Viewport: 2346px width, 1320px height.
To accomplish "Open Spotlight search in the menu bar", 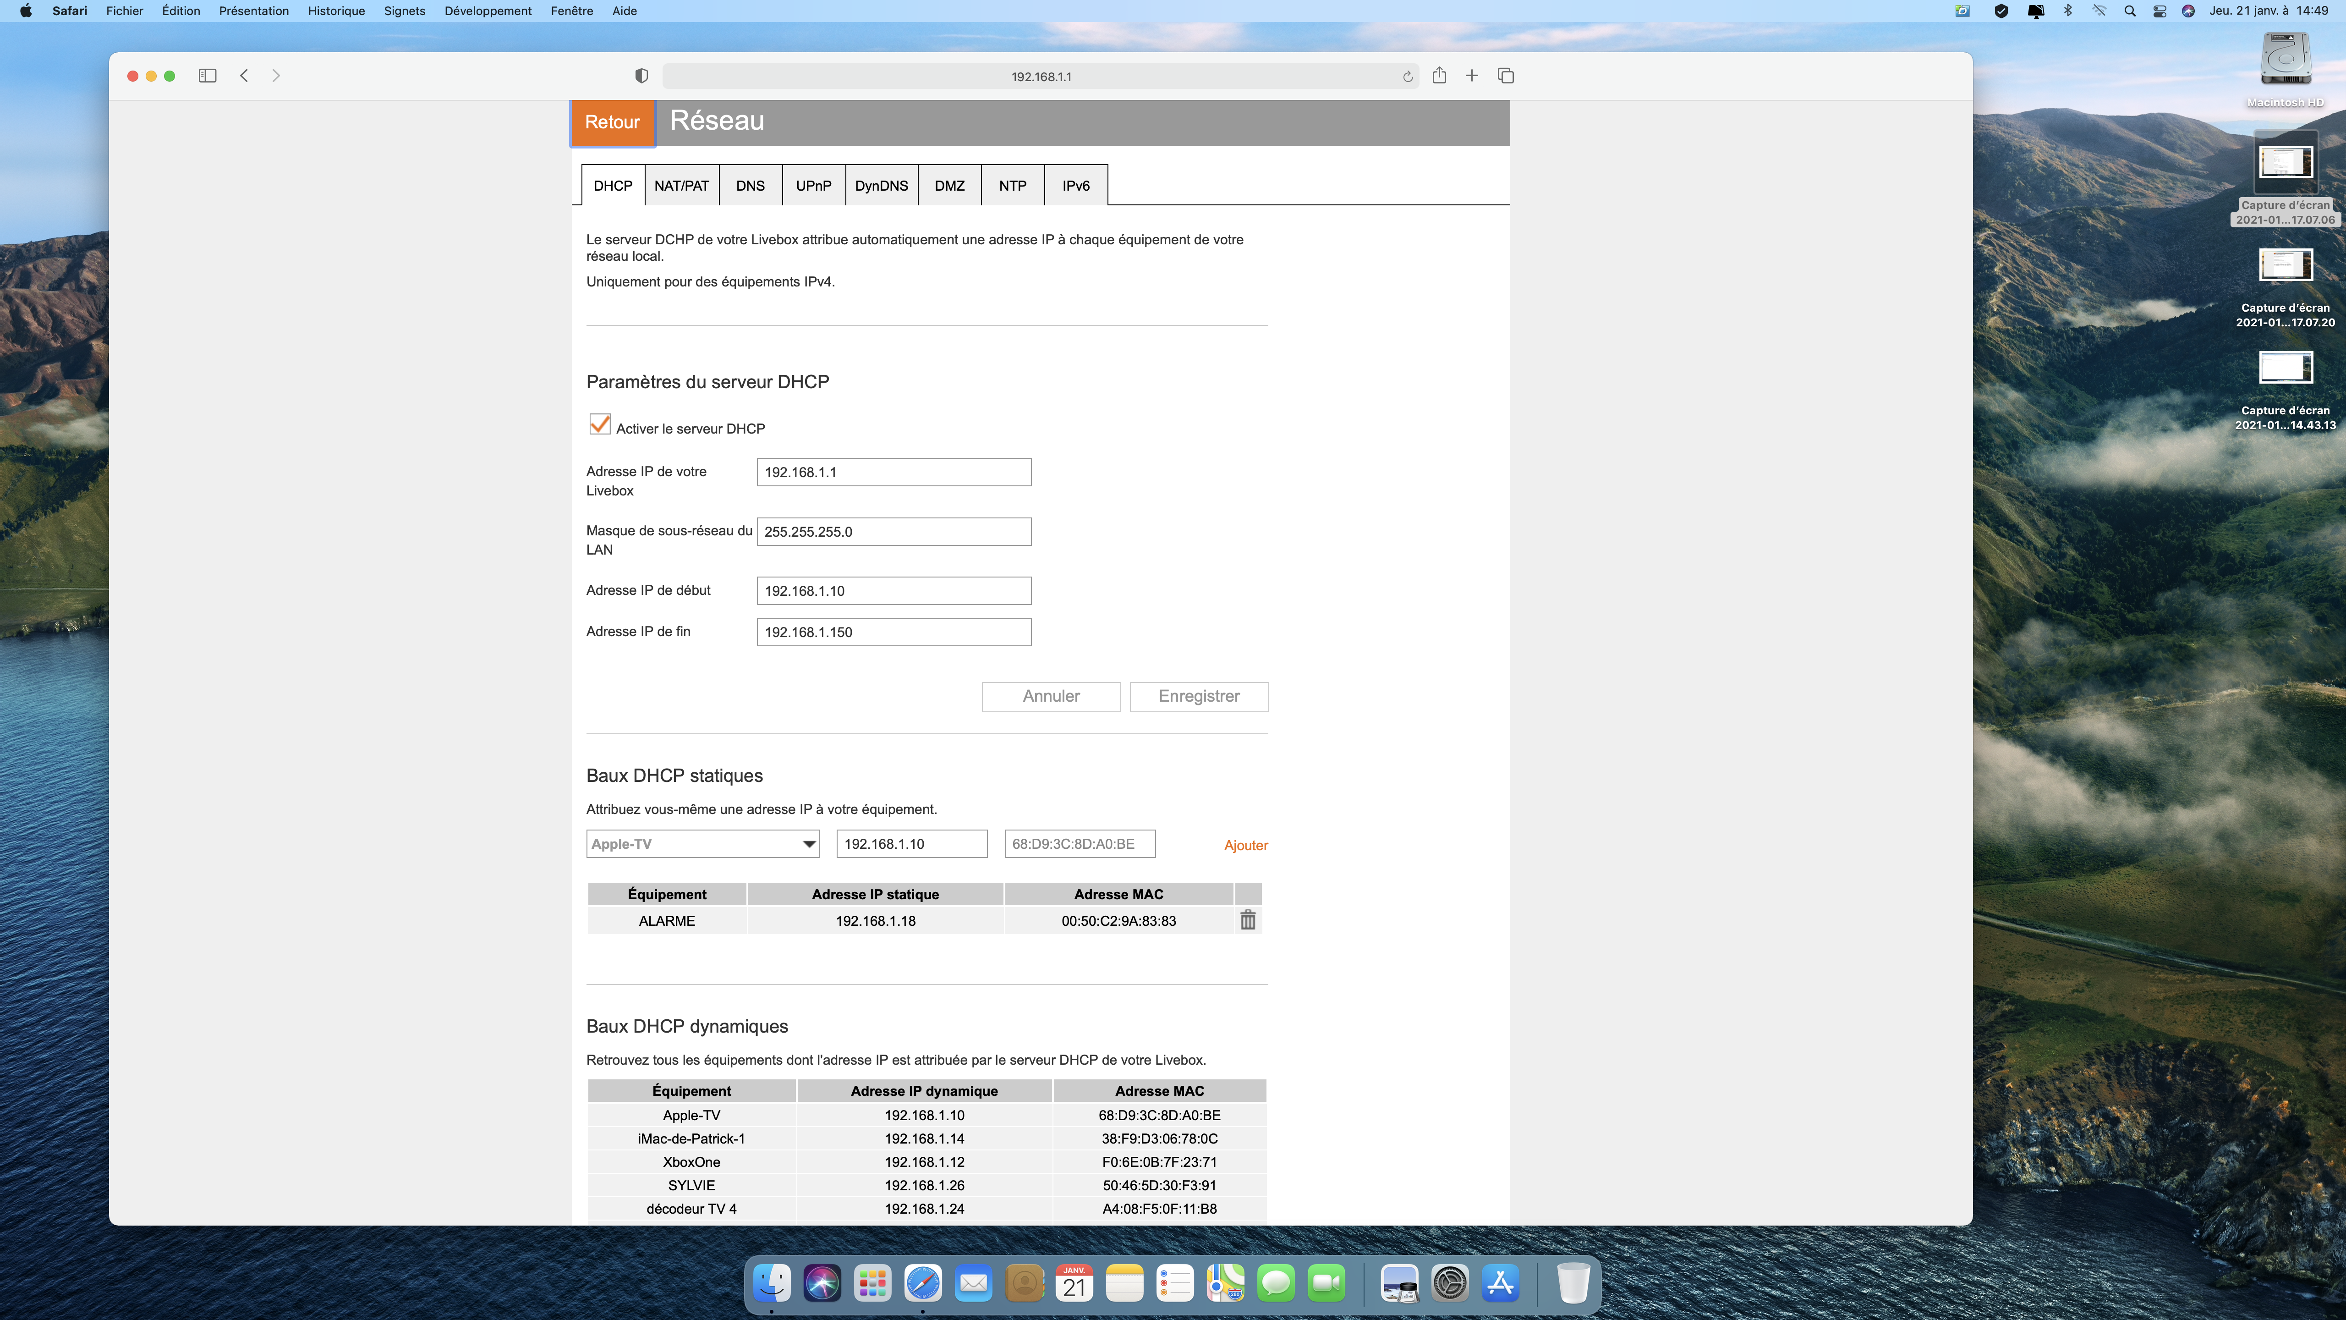I will coord(2129,11).
